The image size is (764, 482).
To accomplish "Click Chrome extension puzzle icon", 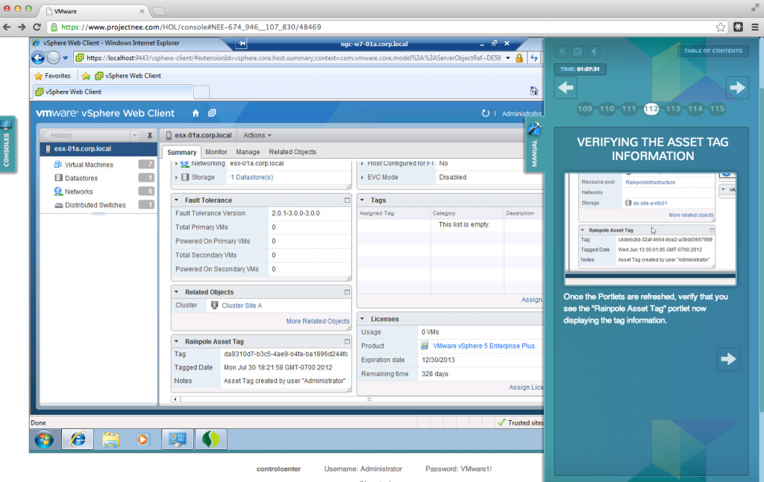I will (738, 28).
